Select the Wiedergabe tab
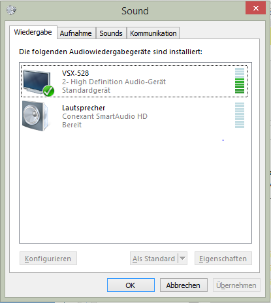Viewport: 271px width, 303px height. (x=33, y=32)
